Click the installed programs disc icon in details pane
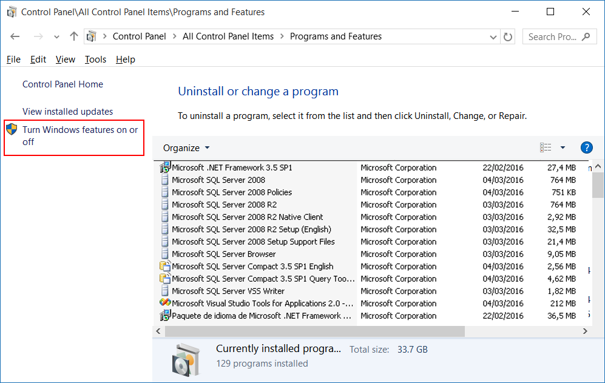This screenshot has height=383, width=605. click(x=186, y=360)
